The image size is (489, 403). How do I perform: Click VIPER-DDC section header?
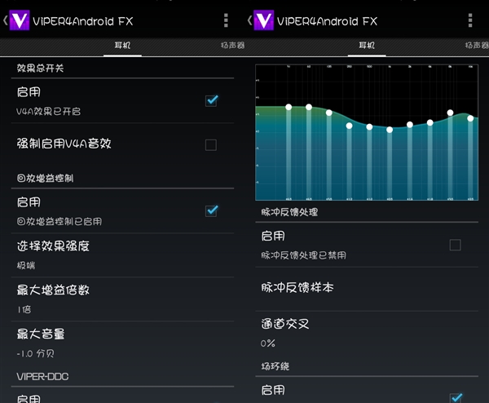pyautogui.click(x=42, y=376)
